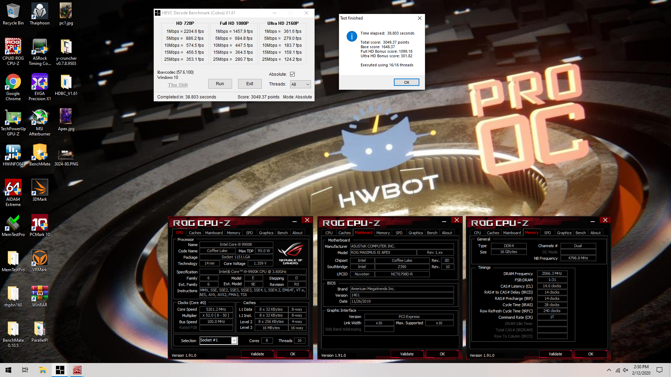Viewport: 671px width, 377px height.
Task: Launch AIDA64 Extreme shortcut
Action: pos(13,193)
